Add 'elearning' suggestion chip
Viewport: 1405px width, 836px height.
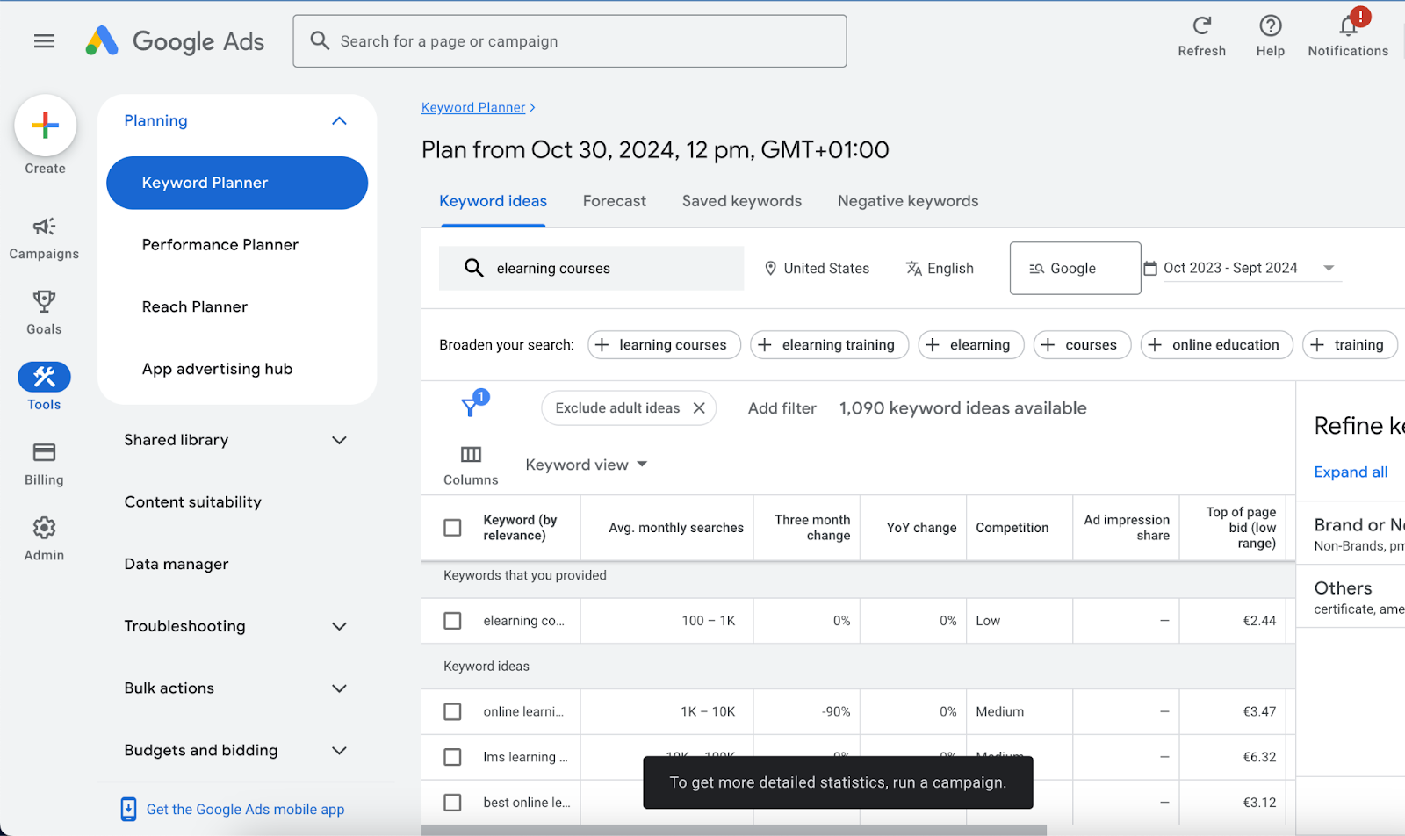click(970, 345)
